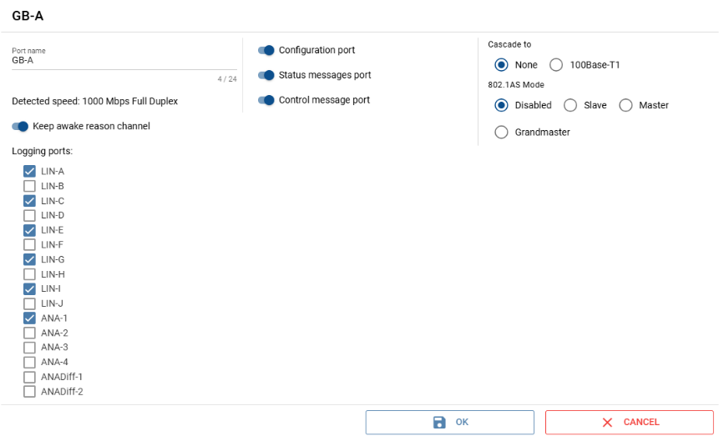Tick the ANADiff-2 checkbox
This screenshot has width=719, height=436.
30,391
